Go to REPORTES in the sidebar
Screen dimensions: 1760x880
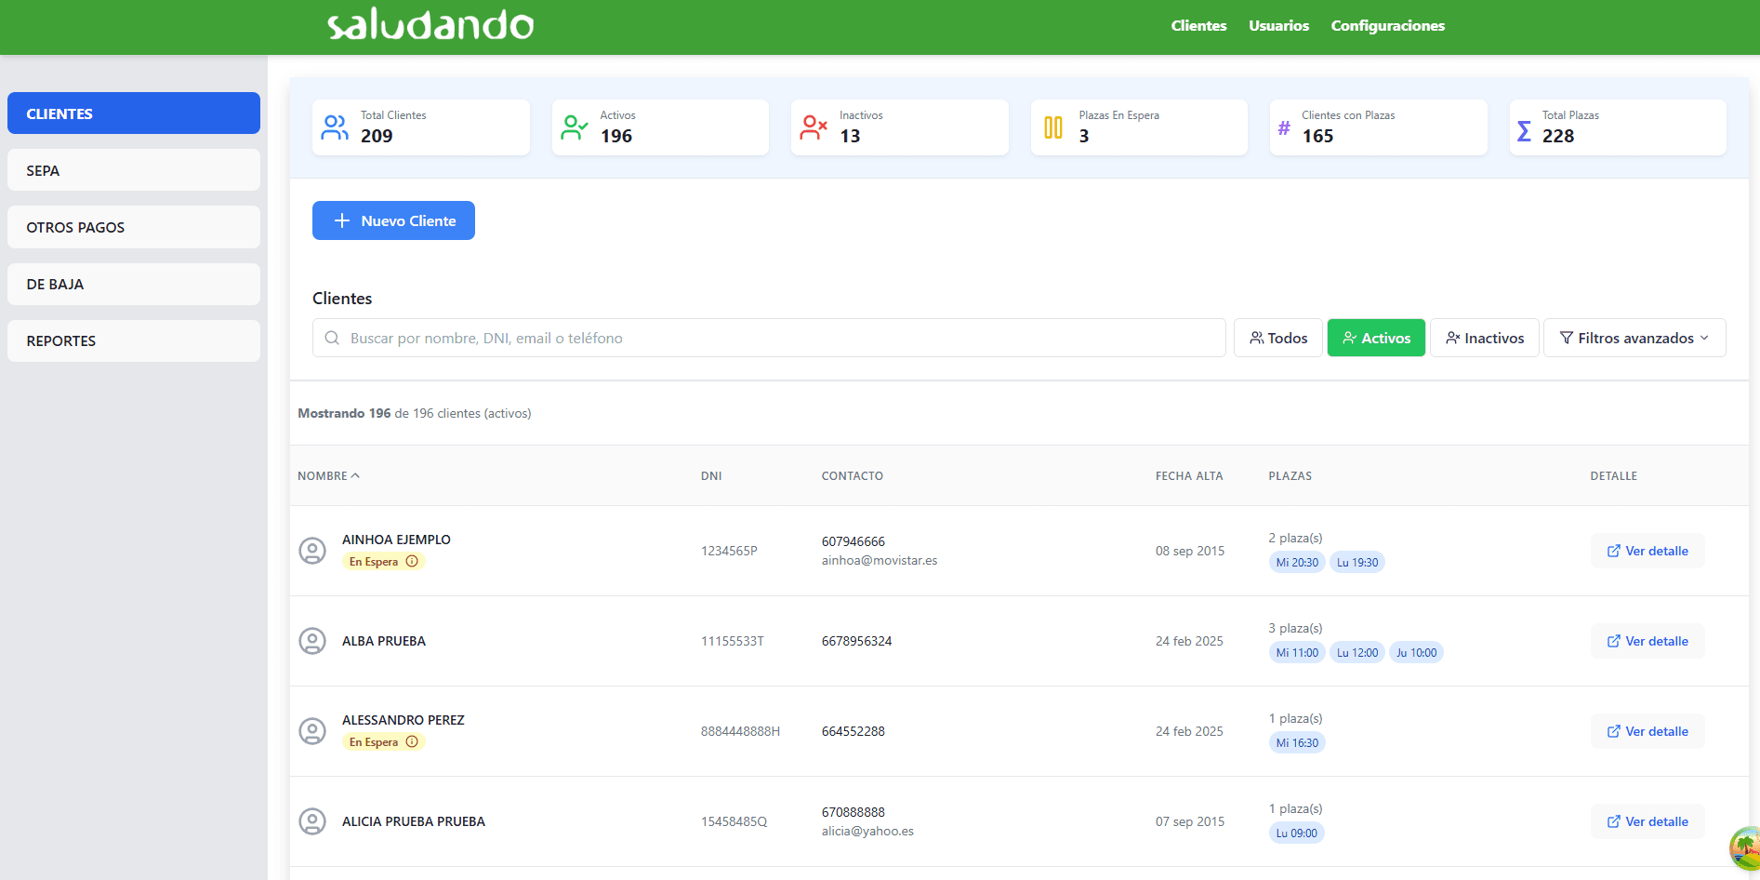134,340
